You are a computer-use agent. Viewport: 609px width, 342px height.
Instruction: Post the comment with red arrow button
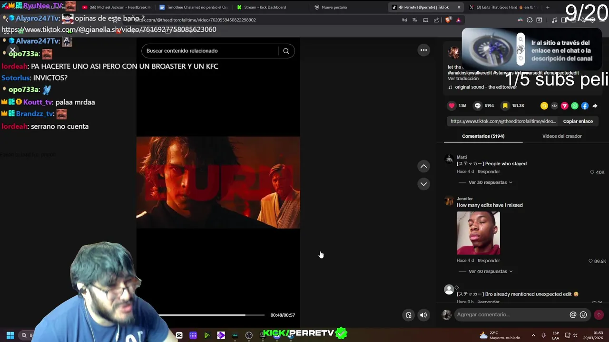599,314
